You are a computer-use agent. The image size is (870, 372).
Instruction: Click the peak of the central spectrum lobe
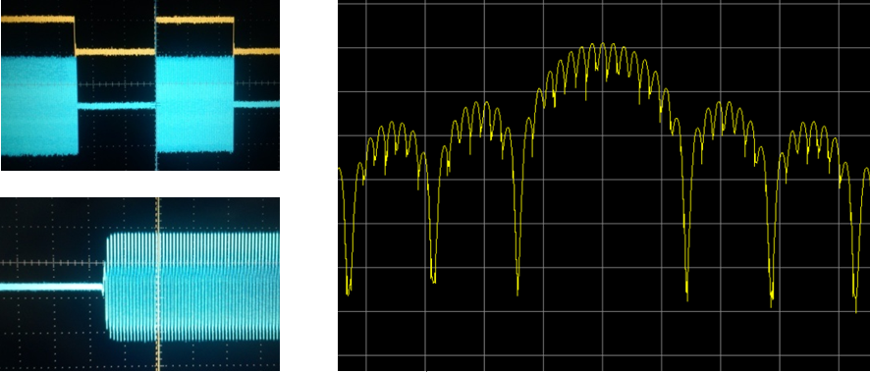(x=603, y=45)
